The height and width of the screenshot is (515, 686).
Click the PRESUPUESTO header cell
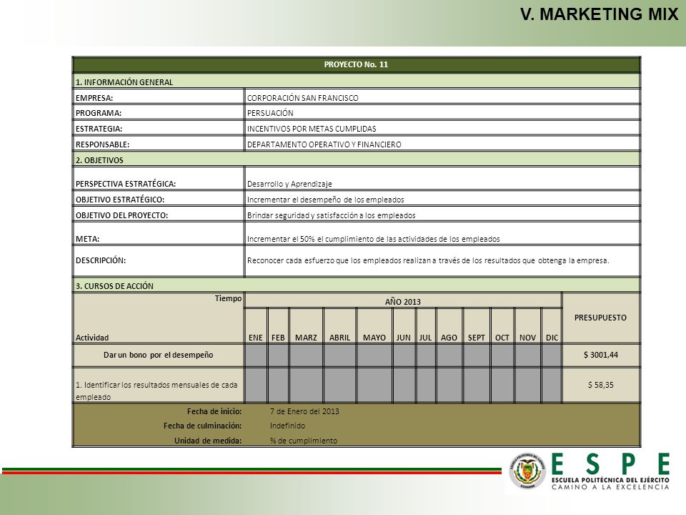pos(601,318)
